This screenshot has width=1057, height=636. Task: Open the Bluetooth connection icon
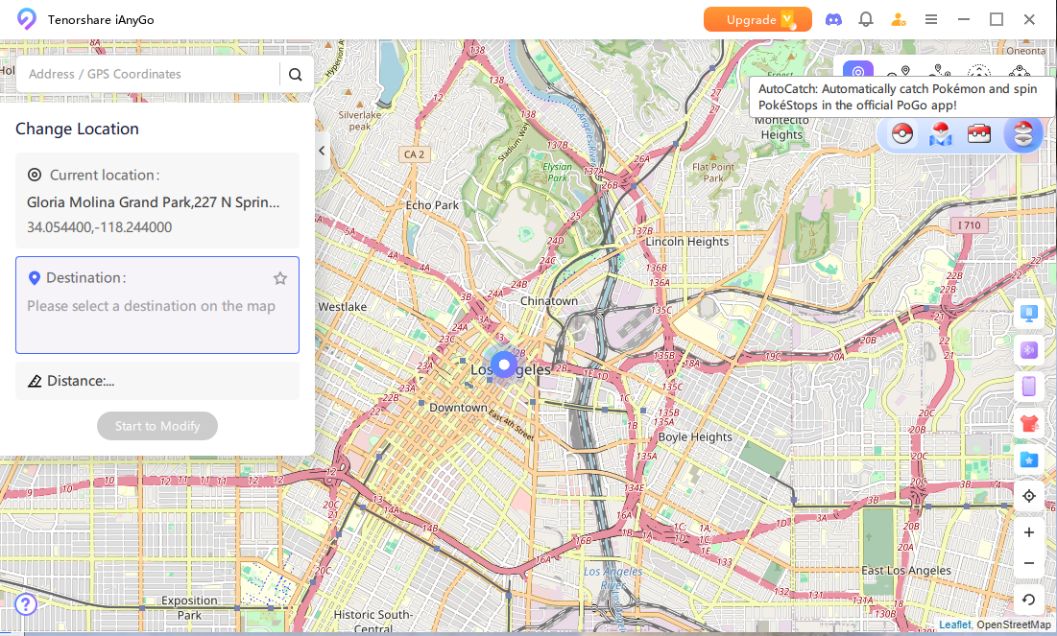(x=1029, y=350)
